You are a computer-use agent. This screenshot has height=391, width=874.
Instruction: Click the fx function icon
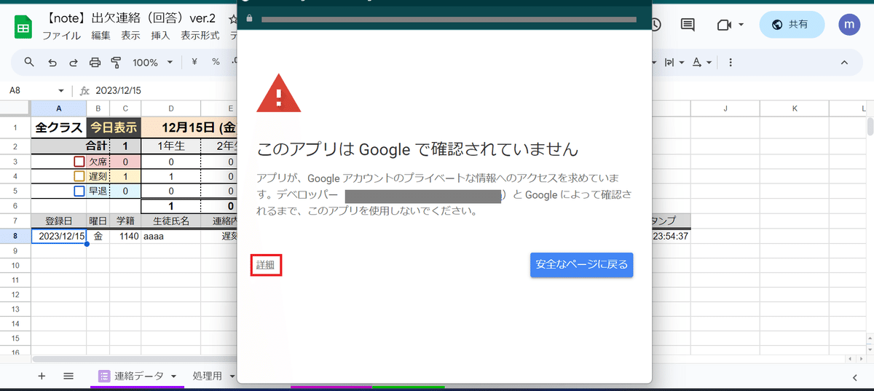tap(84, 91)
